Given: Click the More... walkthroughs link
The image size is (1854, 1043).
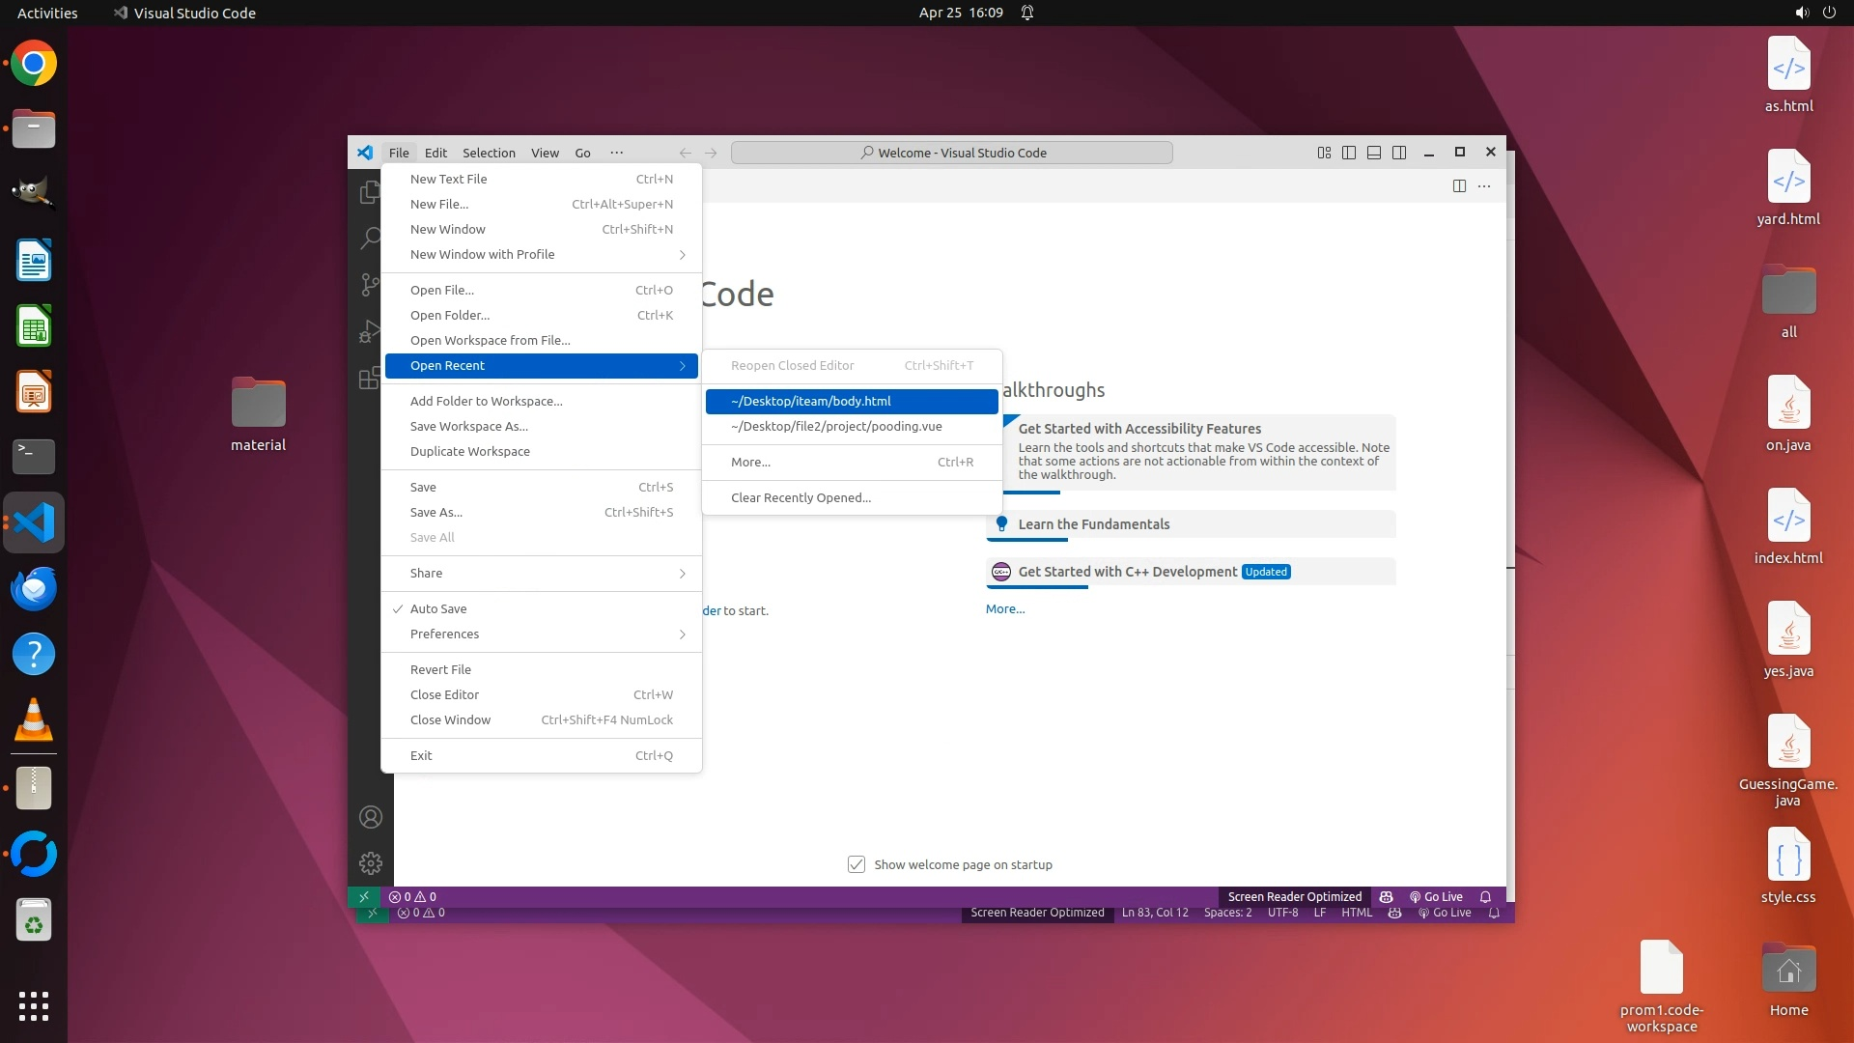Looking at the screenshot, I should coord(1005,608).
